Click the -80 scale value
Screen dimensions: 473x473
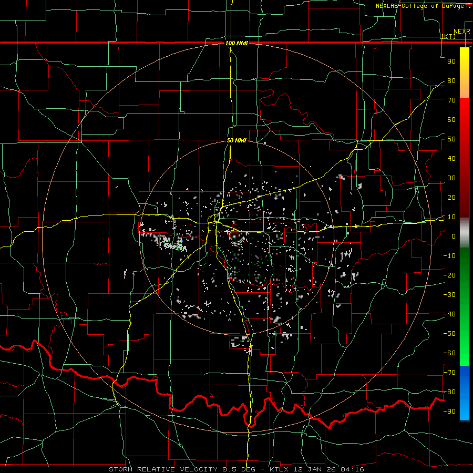pos(449,392)
